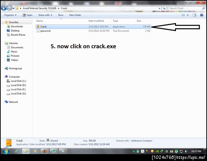Select the password text document

tap(93, 31)
